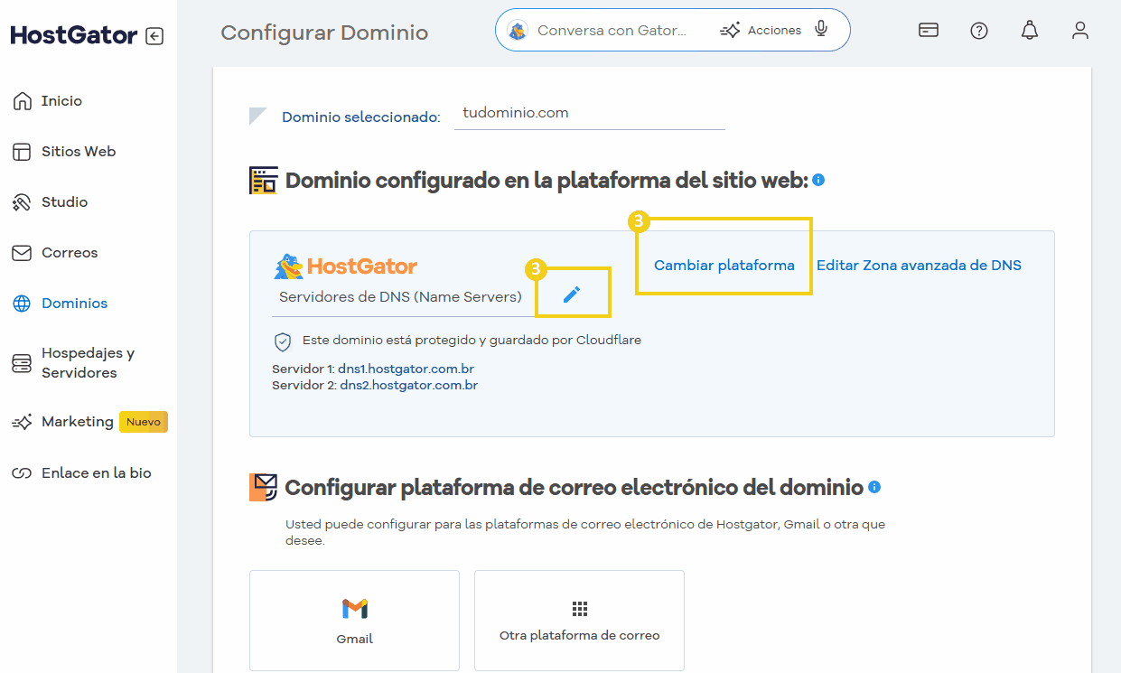Select the Gmail email platform card
Image resolution: width=1121 pixels, height=673 pixels.
coord(354,620)
